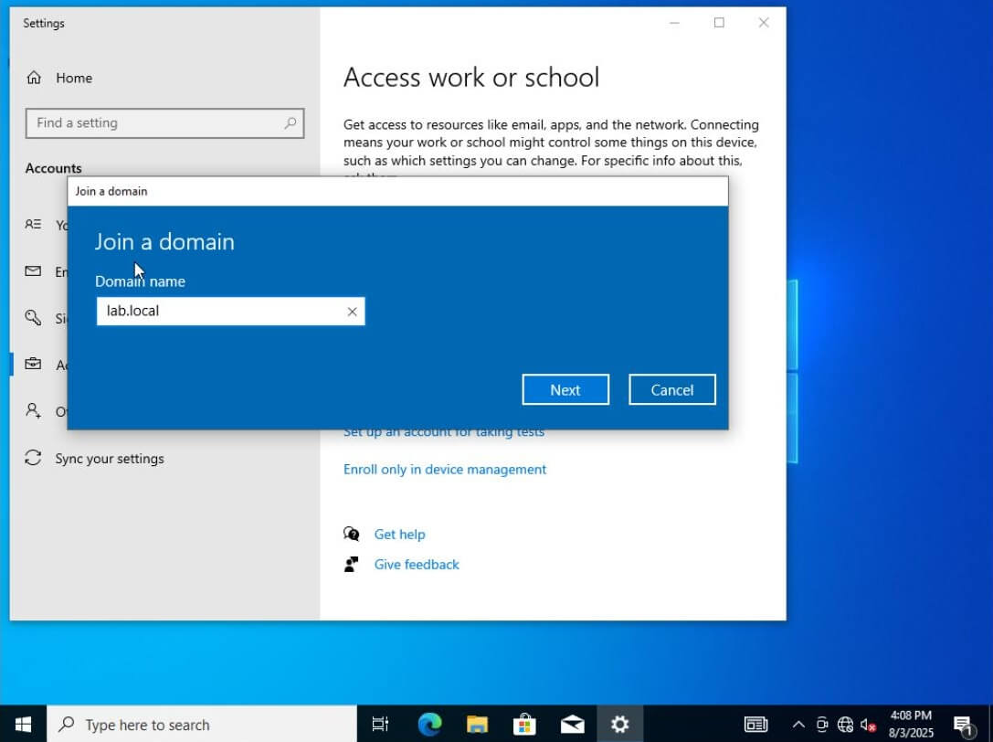The width and height of the screenshot is (993, 742).
Task: Click into the Domain name input field
Action: tap(230, 311)
